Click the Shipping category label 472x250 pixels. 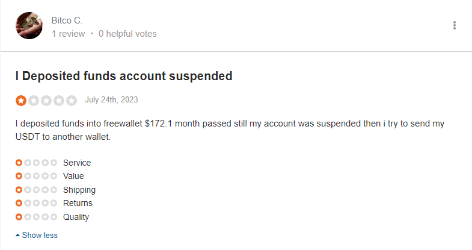click(79, 190)
